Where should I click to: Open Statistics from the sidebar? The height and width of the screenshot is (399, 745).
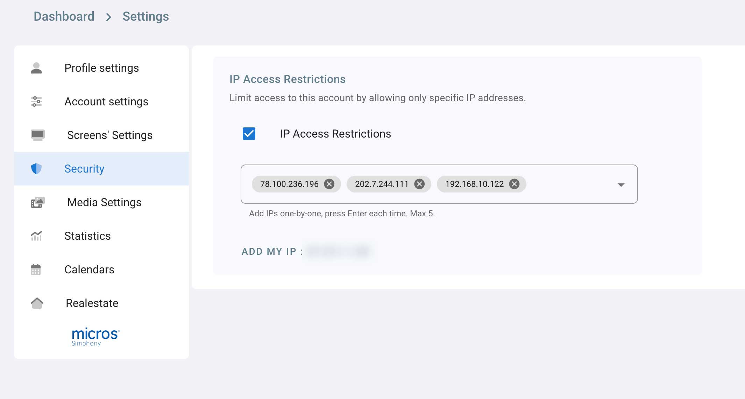click(87, 236)
